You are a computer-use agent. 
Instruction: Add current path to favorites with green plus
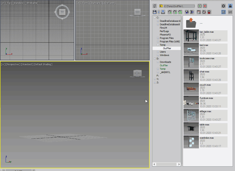coord(200,6)
